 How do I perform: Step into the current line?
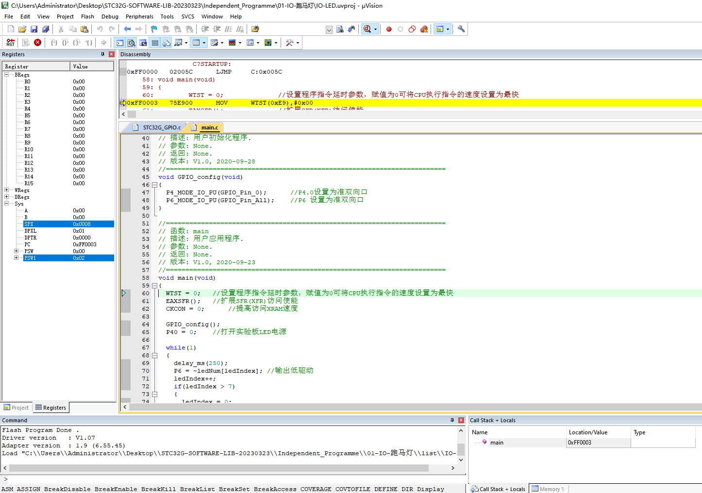[x=54, y=43]
